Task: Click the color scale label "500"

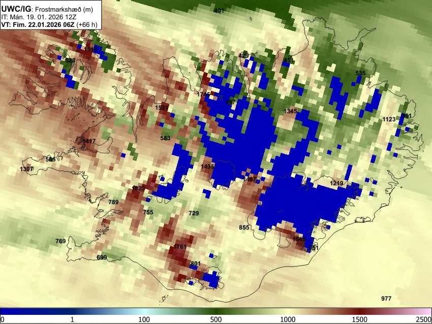Action: coord(216,319)
